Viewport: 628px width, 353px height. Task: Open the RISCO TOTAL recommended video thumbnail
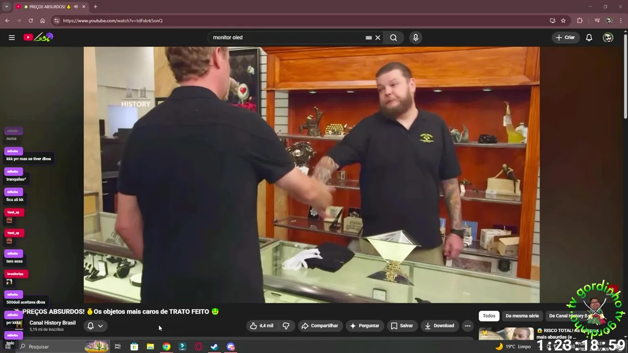click(x=506, y=333)
